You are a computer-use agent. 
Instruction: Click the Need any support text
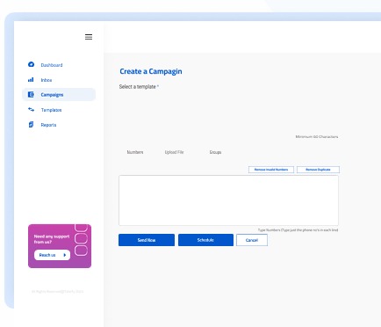(52, 239)
